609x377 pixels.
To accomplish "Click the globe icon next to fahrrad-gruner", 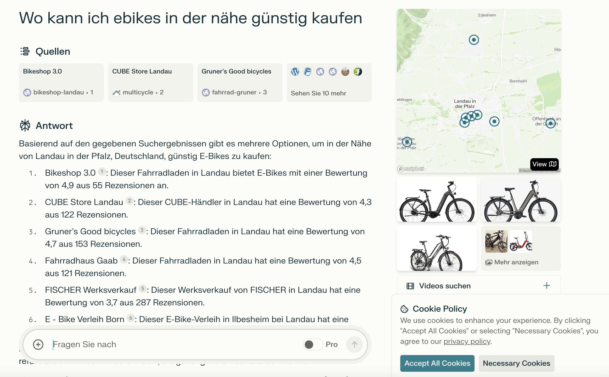I will pyautogui.click(x=206, y=92).
